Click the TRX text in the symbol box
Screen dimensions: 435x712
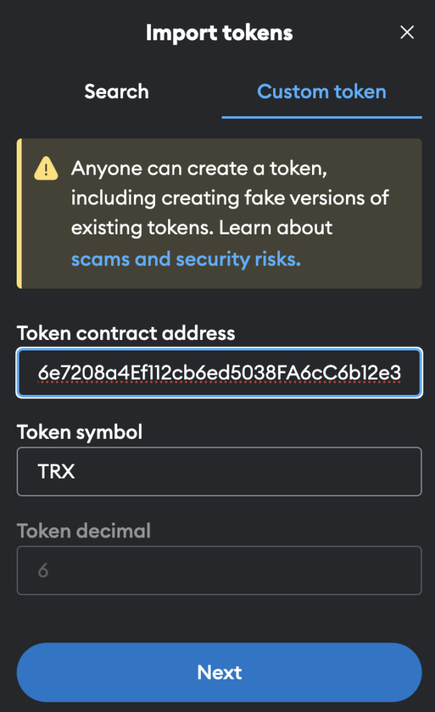click(x=56, y=472)
